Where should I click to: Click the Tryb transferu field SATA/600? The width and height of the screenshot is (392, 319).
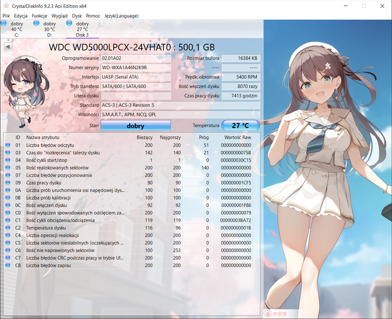pyautogui.click(x=136, y=87)
